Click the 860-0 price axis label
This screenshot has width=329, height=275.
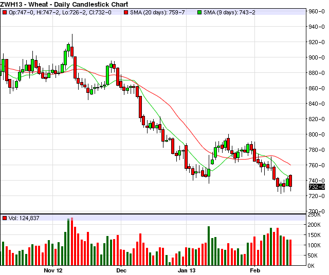pos(317,88)
